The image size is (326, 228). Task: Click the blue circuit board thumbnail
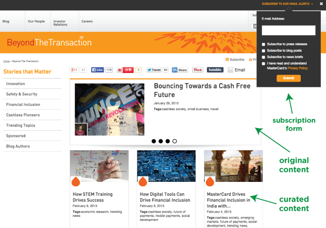tap(166, 166)
